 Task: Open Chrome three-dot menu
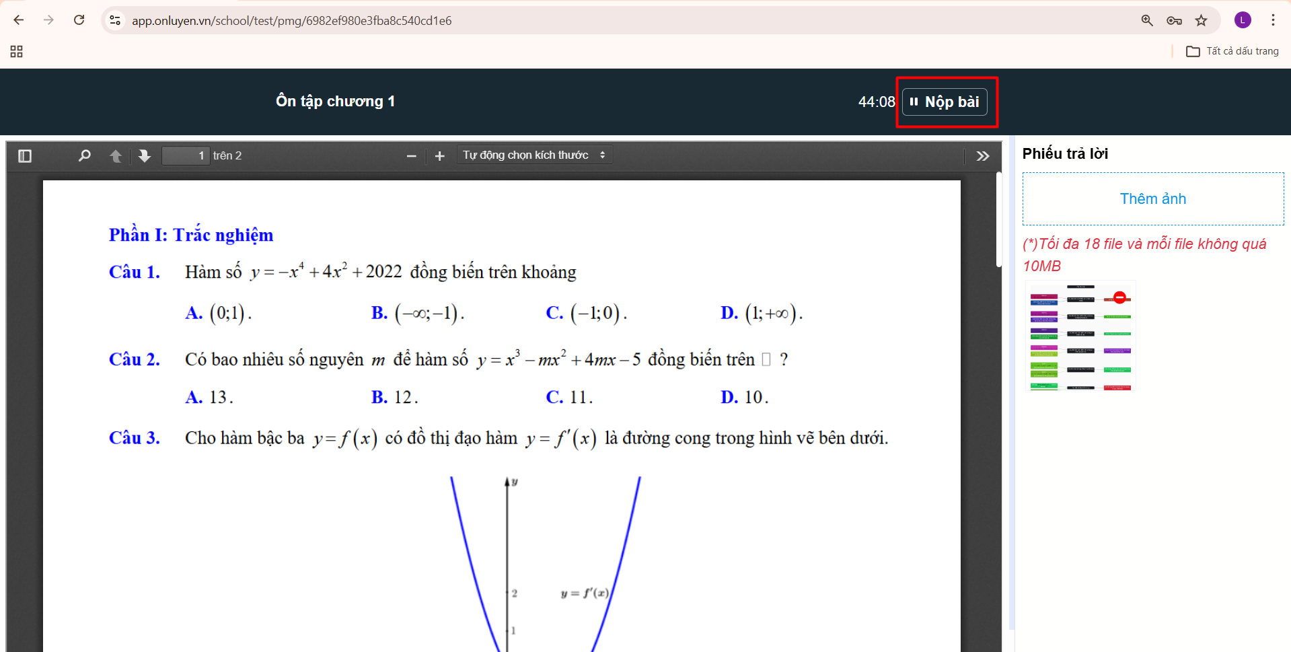[1273, 20]
